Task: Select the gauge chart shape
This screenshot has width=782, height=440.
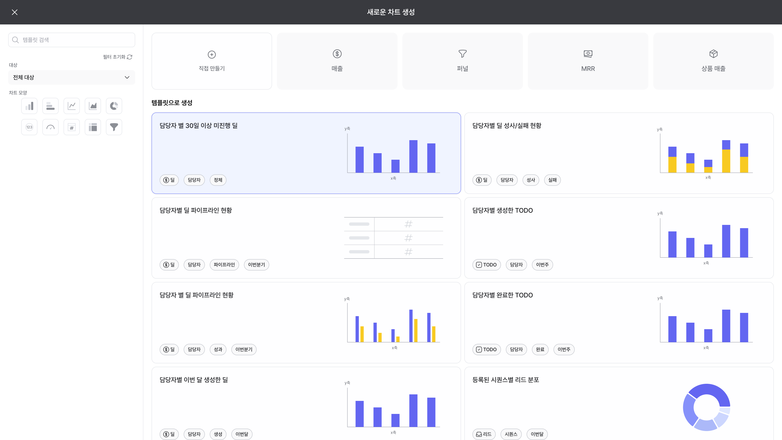Action: [51, 127]
